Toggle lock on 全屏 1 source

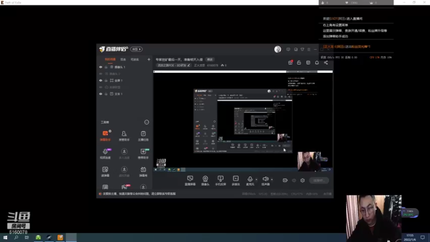[106, 80]
